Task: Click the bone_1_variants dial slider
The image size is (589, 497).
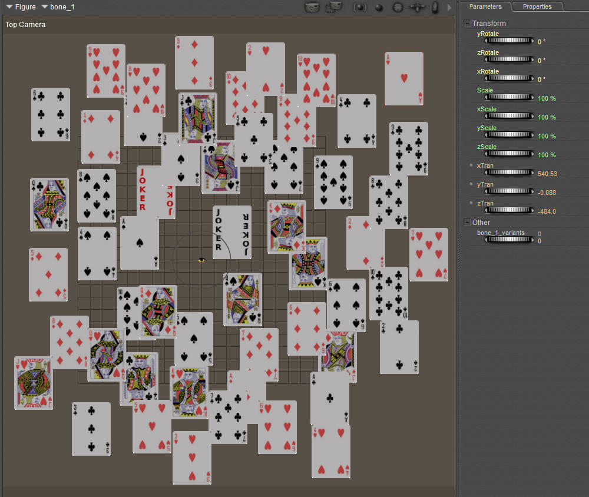Action: 509,239
